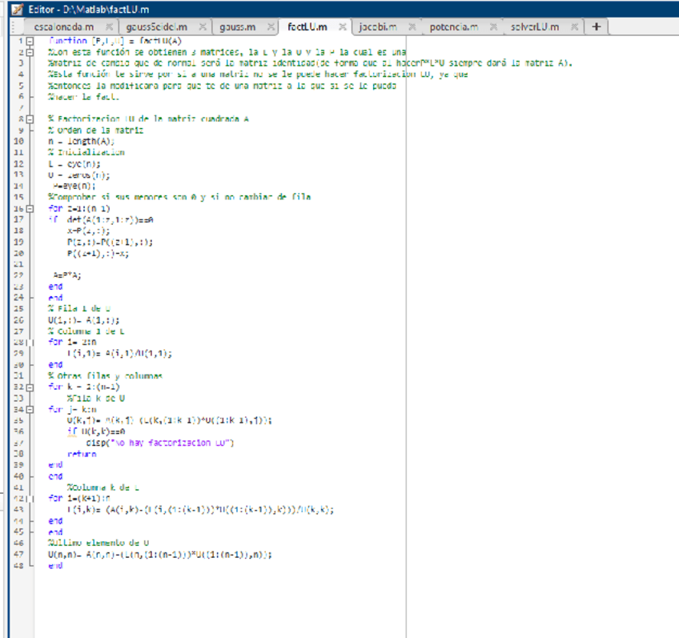Set breakpoint at line number 10
679x638 pixels.
point(19,141)
